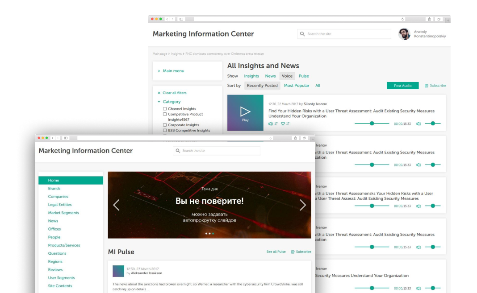Viewport: 477px width, 293px height.
Task: Adjust the first audio's volume slider
Action: [x=432, y=124]
